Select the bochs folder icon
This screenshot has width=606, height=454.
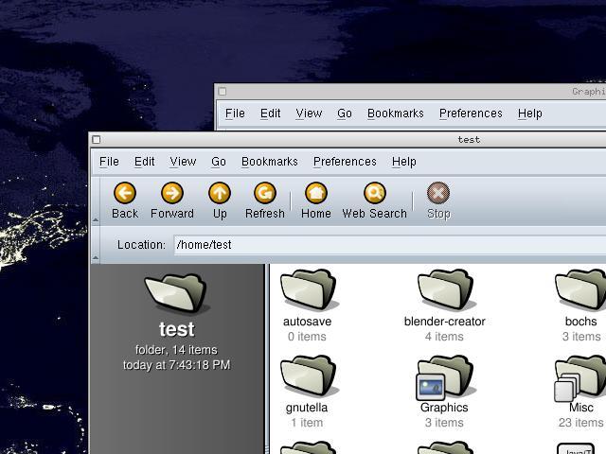pyautogui.click(x=580, y=289)
